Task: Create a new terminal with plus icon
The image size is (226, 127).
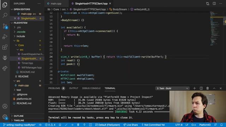Action: click(x=195, y=88)
